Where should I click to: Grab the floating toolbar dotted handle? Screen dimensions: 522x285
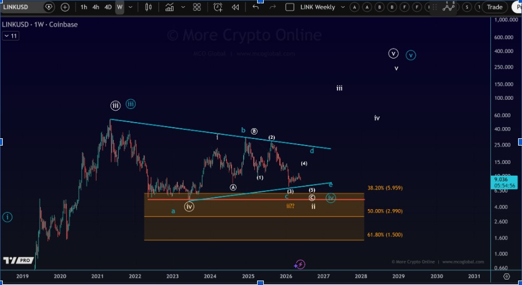[434, 7]
